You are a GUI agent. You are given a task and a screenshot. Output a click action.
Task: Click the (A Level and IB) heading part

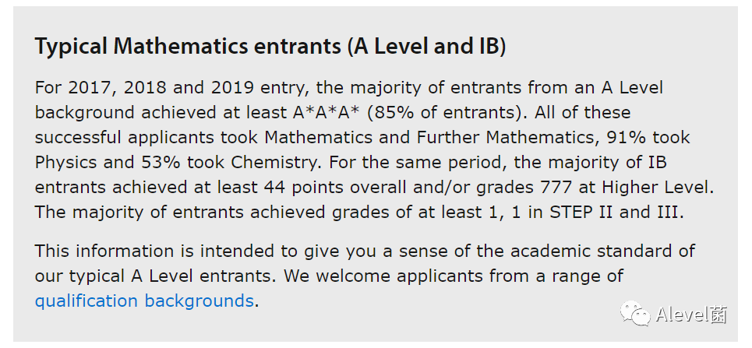427,47
